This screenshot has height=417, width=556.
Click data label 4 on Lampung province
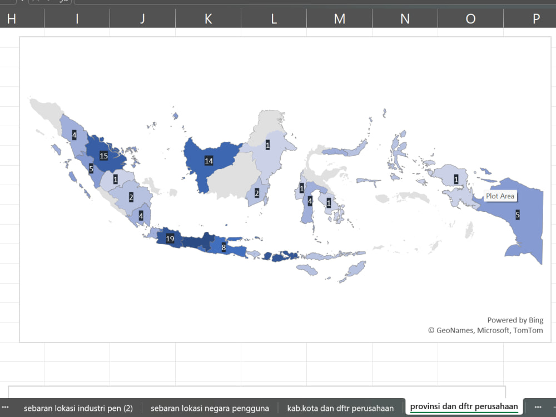(x=141, y=216)
